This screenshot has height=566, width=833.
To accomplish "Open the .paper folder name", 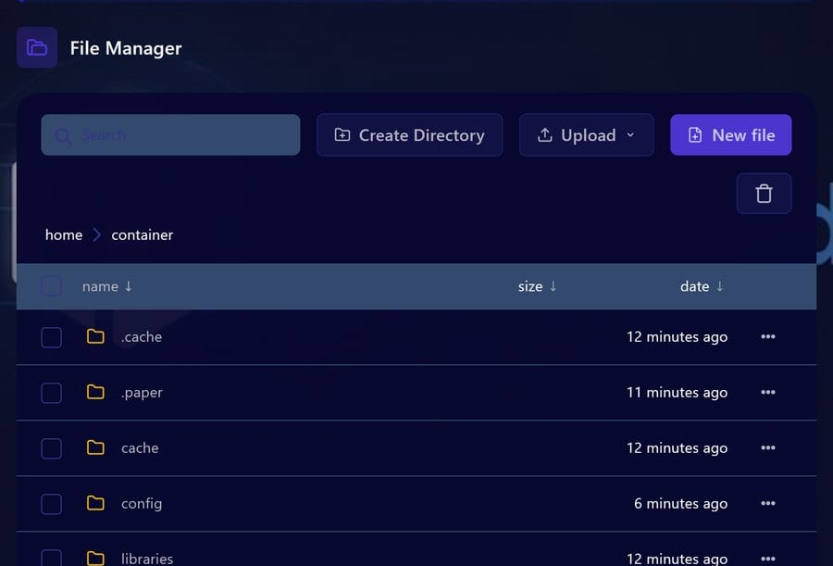I will coord(142,393).
